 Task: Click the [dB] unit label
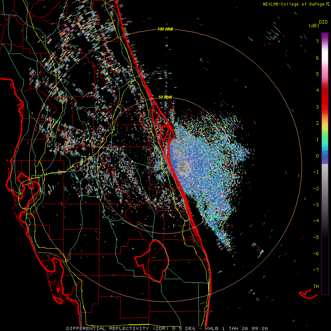(314, 25)
